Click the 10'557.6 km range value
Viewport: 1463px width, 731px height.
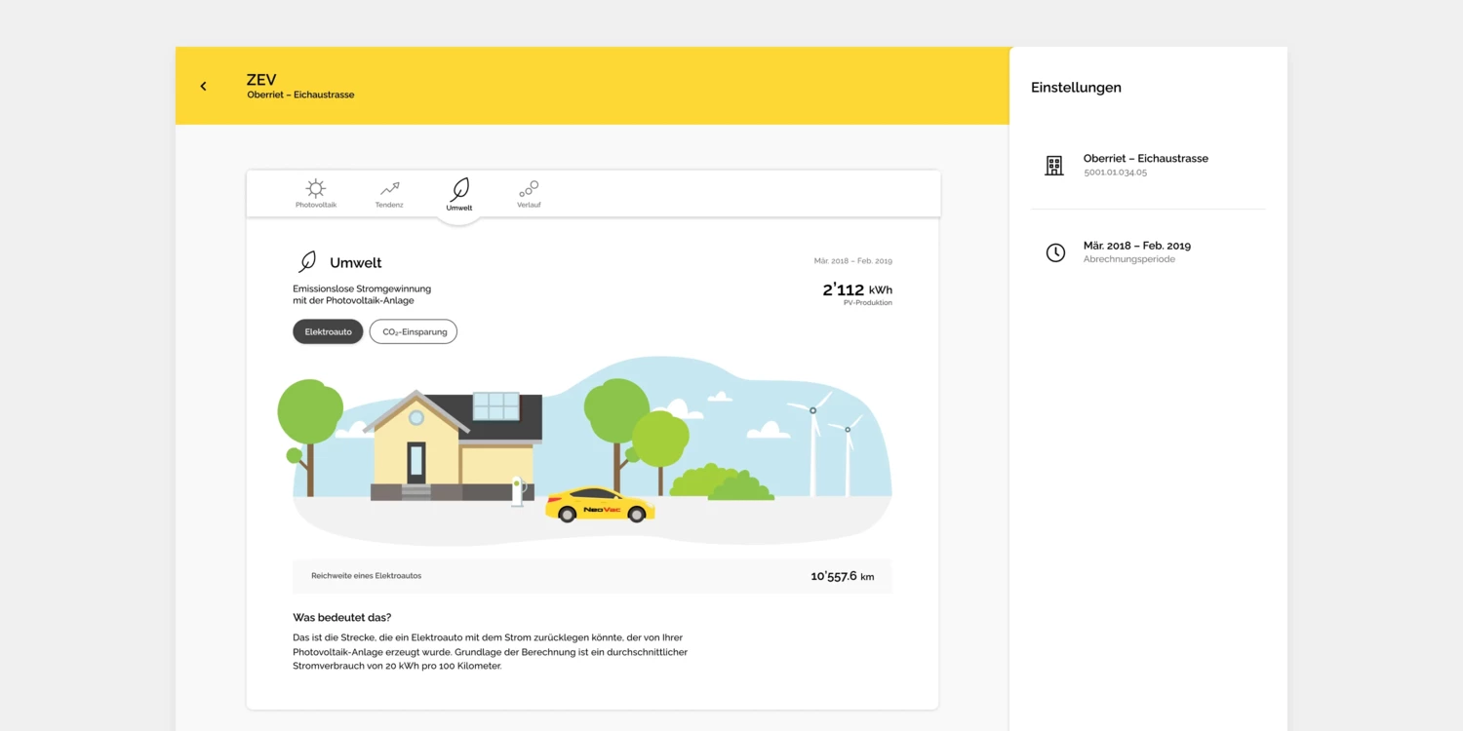pos(843,576)
